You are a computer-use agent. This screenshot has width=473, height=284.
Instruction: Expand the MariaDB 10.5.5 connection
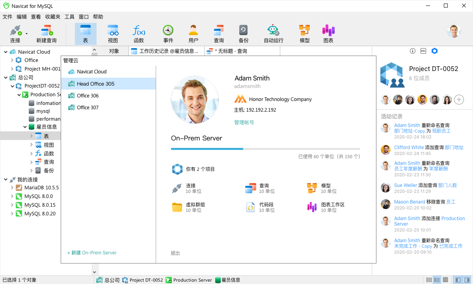click(x=12, y=188)
